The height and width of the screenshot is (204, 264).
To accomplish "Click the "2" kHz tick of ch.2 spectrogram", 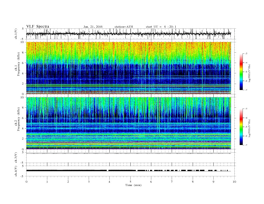I will (23, 139).
